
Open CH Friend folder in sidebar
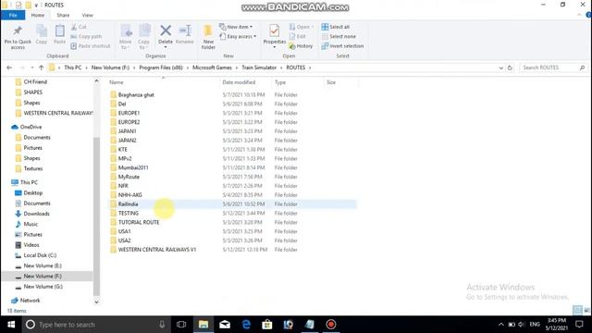click(35, 81)
